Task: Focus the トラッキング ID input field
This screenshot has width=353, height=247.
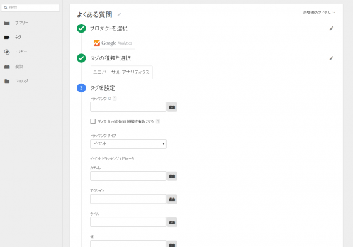Action: pyautogui.click(x=128, y=107)
